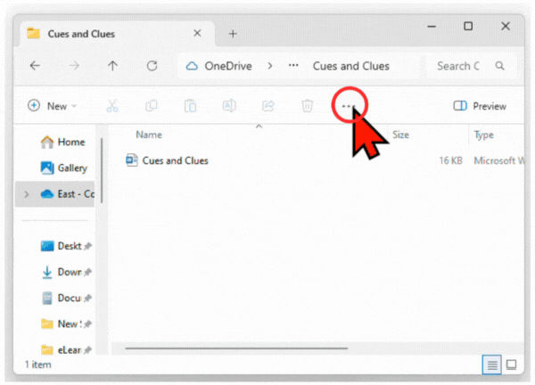535x385 pixels.
Task: Sort files by Name column header
Action: coord(149,135)
